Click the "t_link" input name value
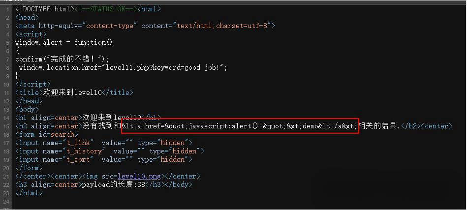 [78, 143]
